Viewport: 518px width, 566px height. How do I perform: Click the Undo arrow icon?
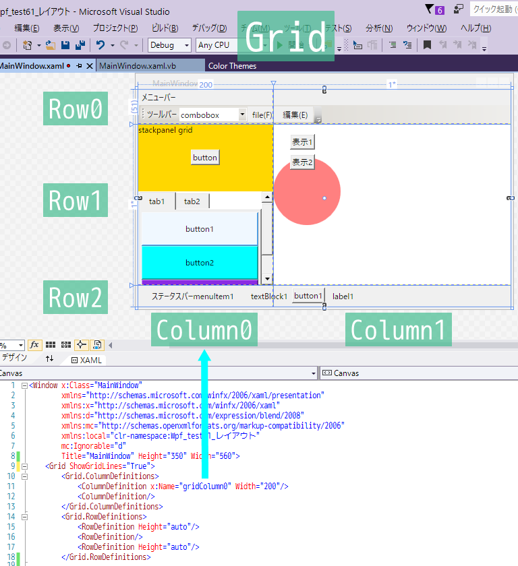click(100, 45)
